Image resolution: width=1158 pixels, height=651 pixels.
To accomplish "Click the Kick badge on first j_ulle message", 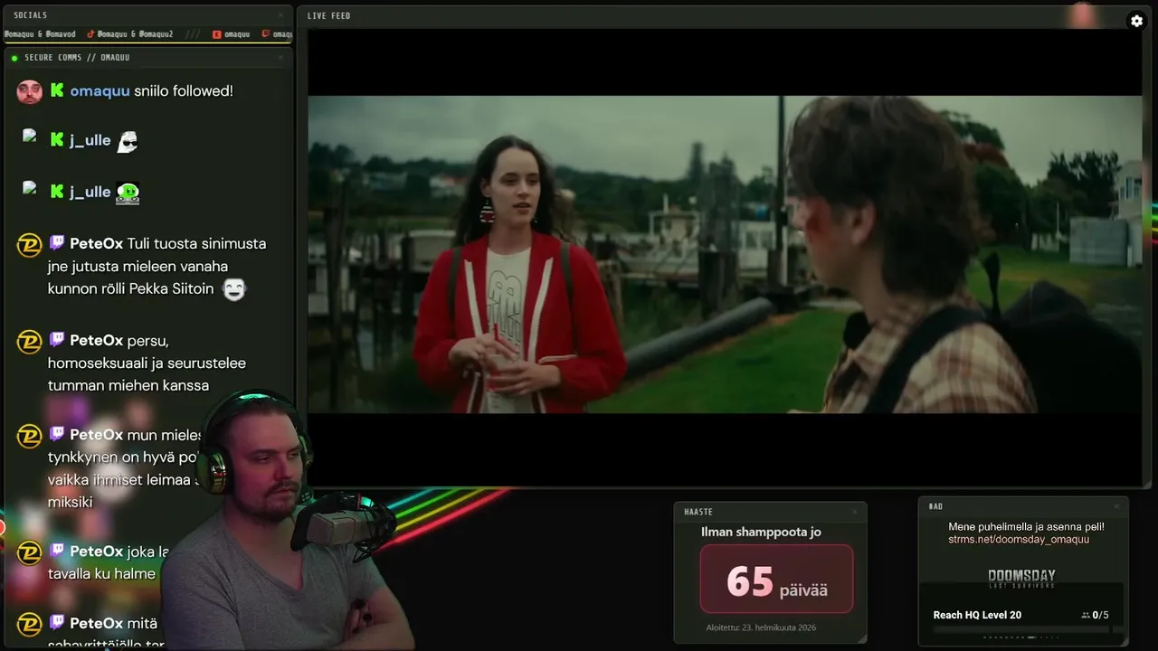I will click(x=57, y=140).
